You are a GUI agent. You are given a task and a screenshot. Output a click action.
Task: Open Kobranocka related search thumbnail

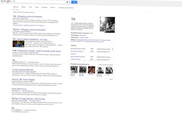point(92,70)
